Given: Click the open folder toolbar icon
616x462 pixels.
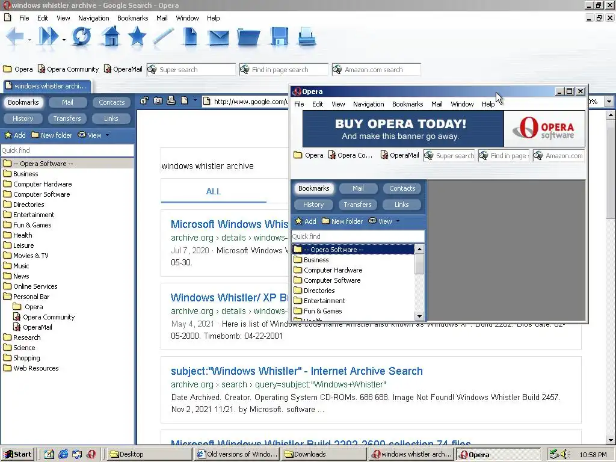Looking at the screenshot, I should (x=248, y=38).
